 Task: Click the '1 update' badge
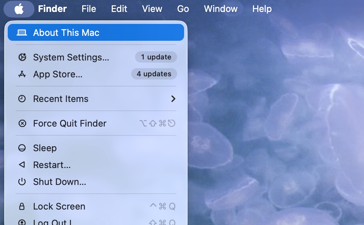pyautogui.click(x=156, y=57)
